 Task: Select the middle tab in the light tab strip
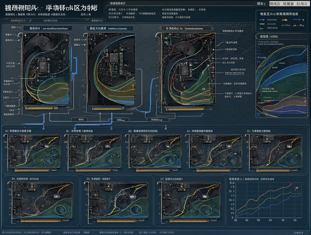[288, 4]
